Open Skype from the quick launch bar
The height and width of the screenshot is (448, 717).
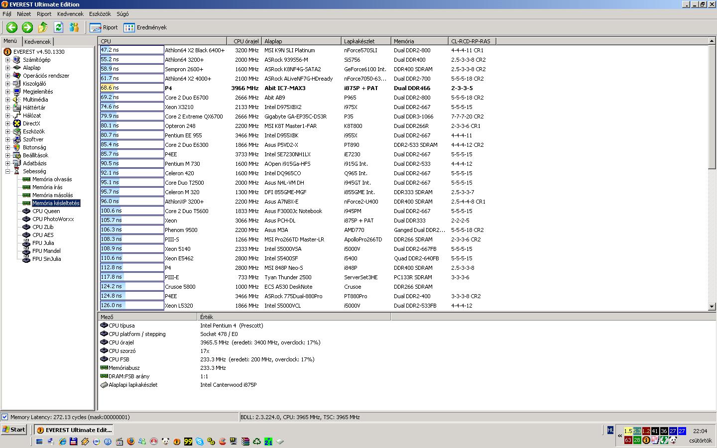pyautogui.click(x=200, y=441)
